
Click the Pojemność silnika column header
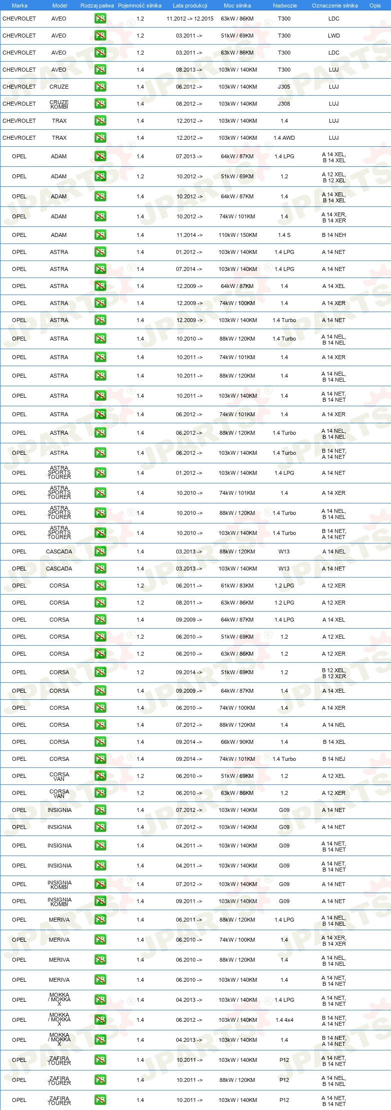tap(139, 6)
